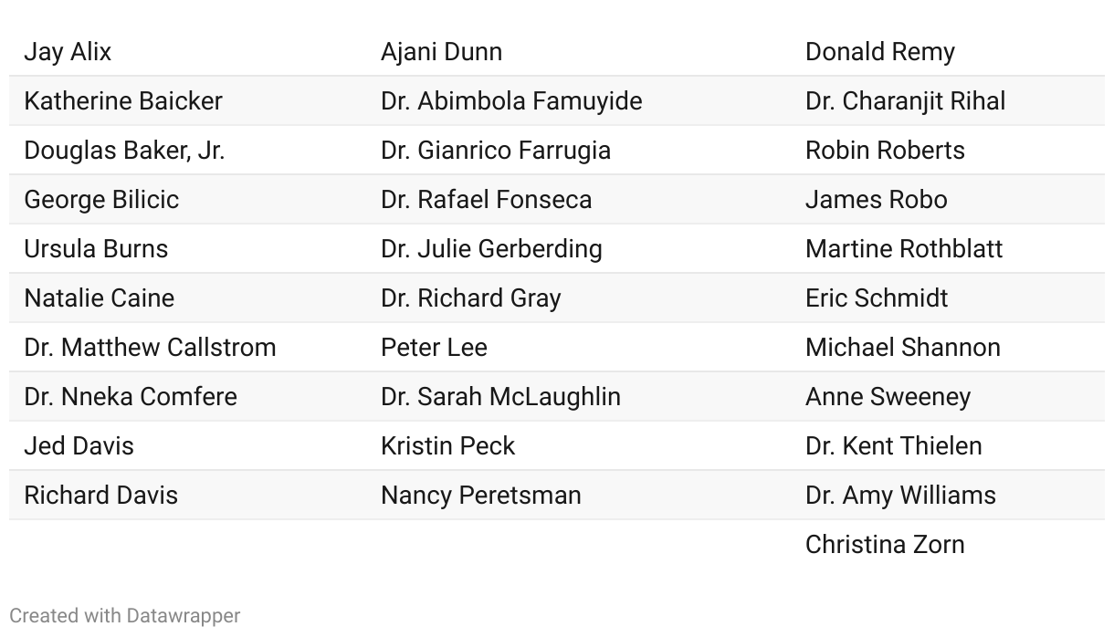The image size is (1114, 637).
Task: Select Robin Roberts entry
Action: point(885,151)
